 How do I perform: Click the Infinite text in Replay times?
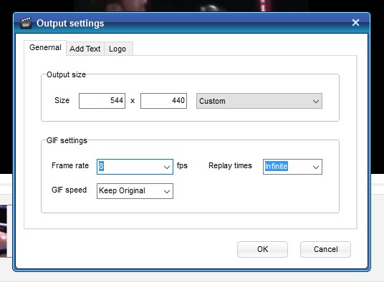[x=277, y=166]
